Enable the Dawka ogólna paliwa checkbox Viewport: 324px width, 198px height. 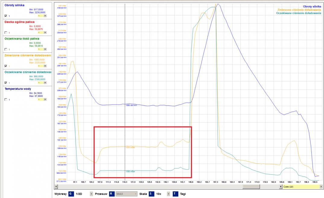[6, 33]
